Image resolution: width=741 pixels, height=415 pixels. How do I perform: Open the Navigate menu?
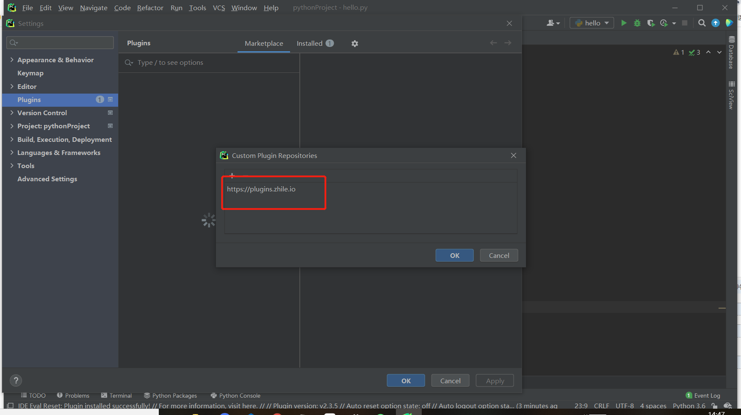click(94, 8)
